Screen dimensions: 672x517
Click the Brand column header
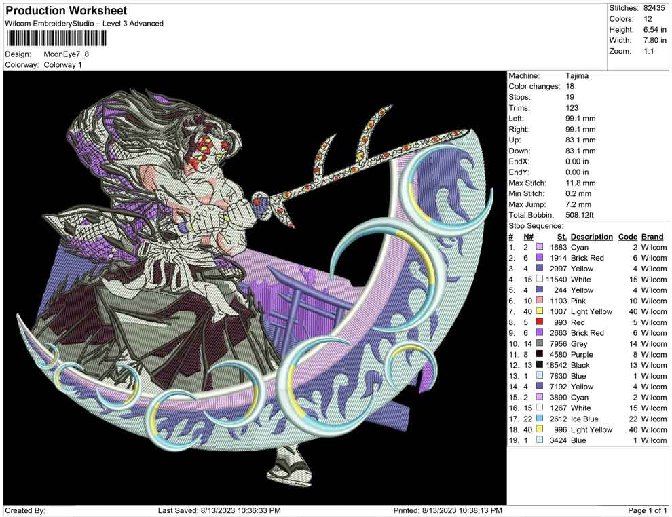tap(652, 237)
